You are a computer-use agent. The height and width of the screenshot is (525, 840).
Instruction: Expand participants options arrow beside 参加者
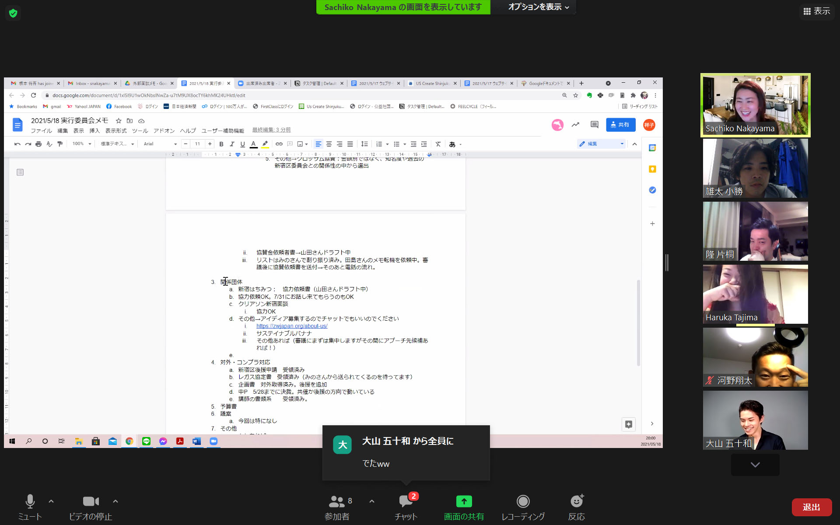click(372, 501)
